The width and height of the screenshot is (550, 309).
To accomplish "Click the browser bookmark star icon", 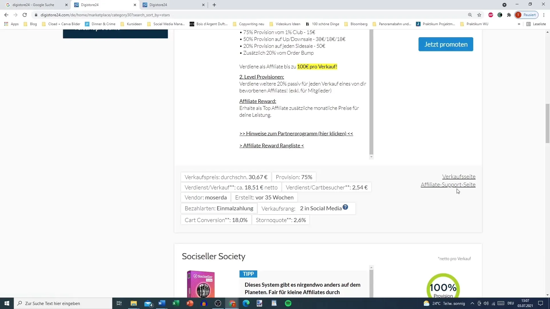I will point(479,15).
